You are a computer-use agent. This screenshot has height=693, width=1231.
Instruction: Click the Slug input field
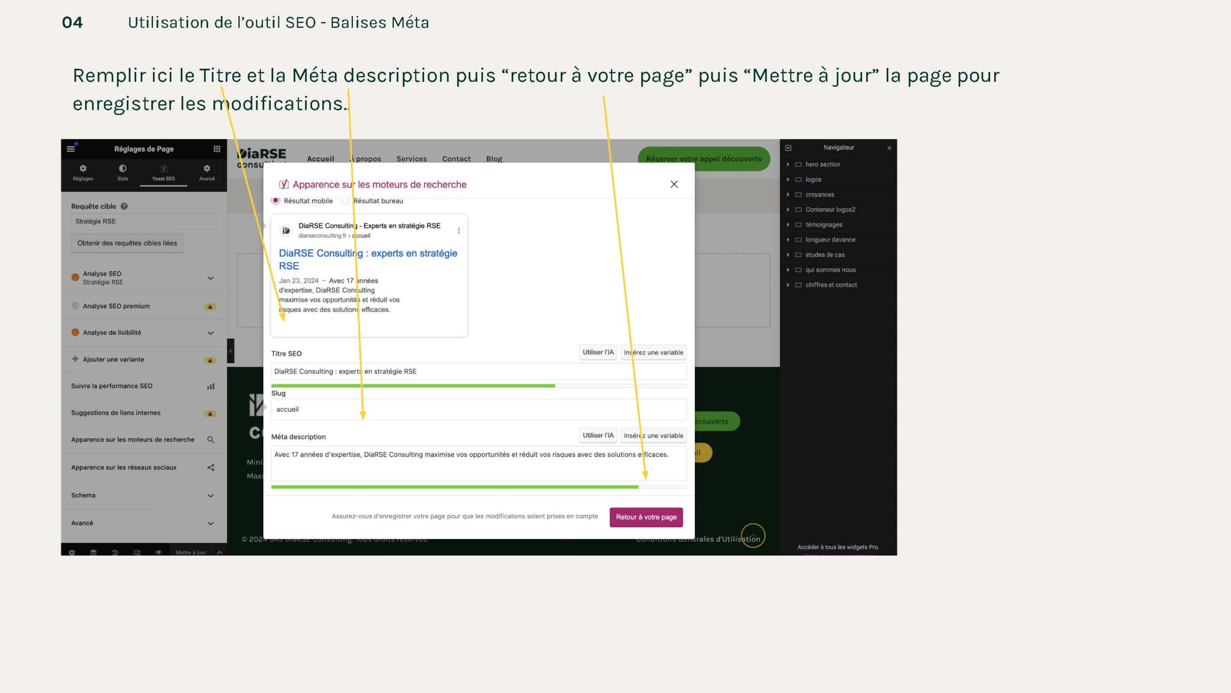tap(479, 409)
